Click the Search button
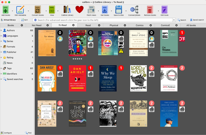Viewport: 206px width, 135px height. 182,20
